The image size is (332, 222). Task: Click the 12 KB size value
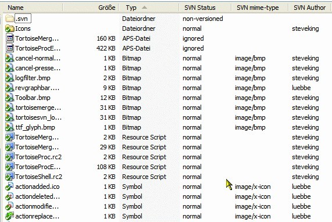(108, 98)
